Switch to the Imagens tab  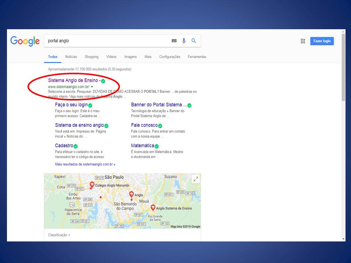tap(131, 57)
